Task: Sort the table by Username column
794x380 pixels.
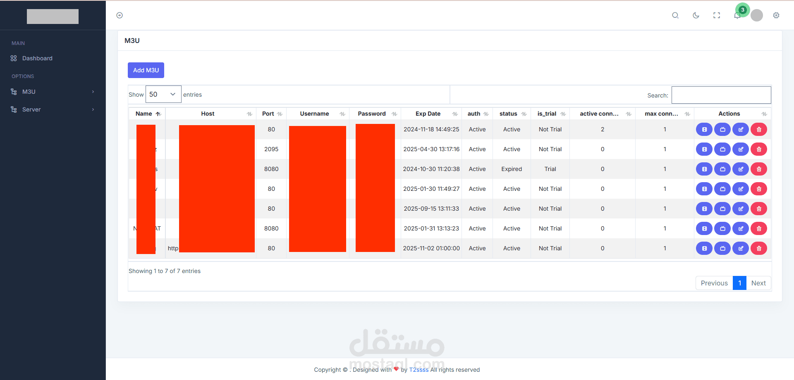Action: 318,114
